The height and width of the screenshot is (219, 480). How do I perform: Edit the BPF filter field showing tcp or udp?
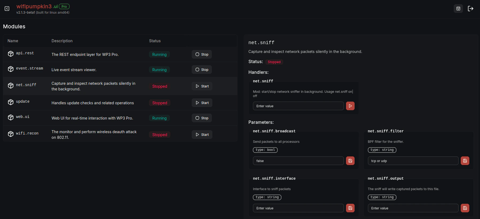(x=413, y=161)
